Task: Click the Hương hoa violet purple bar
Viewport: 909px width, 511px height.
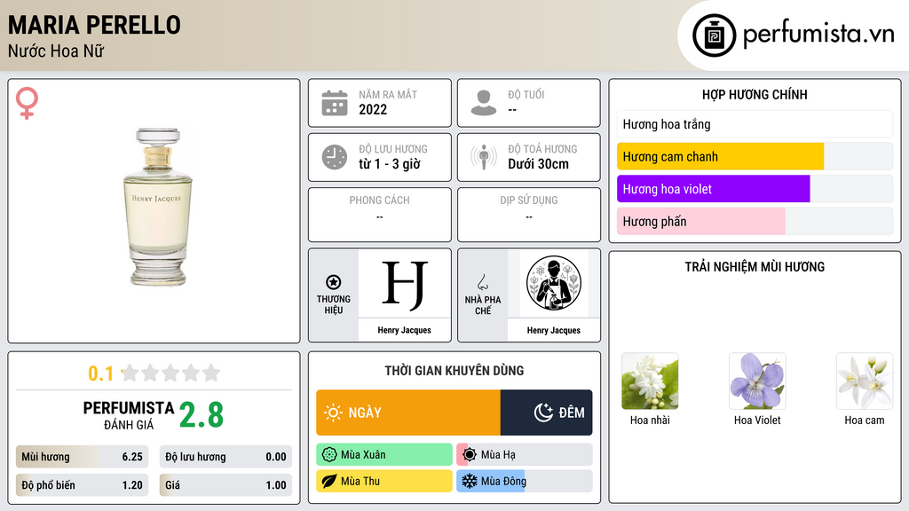Action: 713,189
